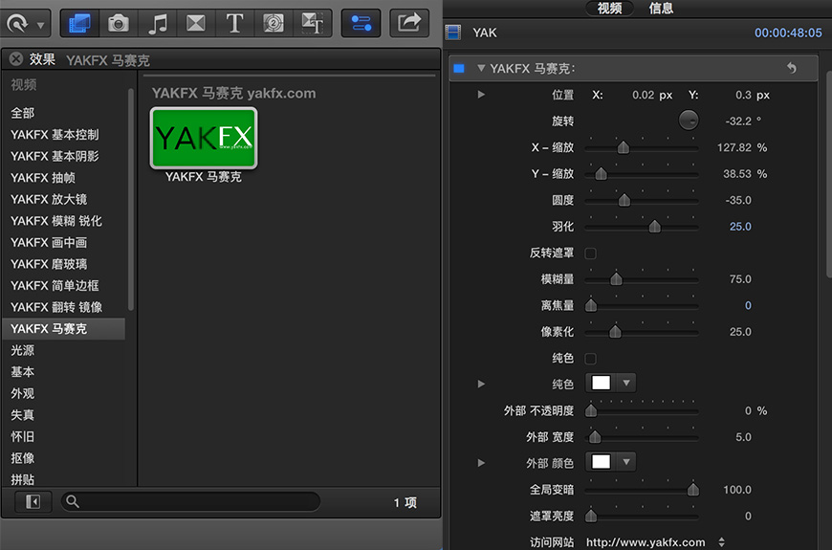Click the 羽化 value 25.0

(739, 227)
